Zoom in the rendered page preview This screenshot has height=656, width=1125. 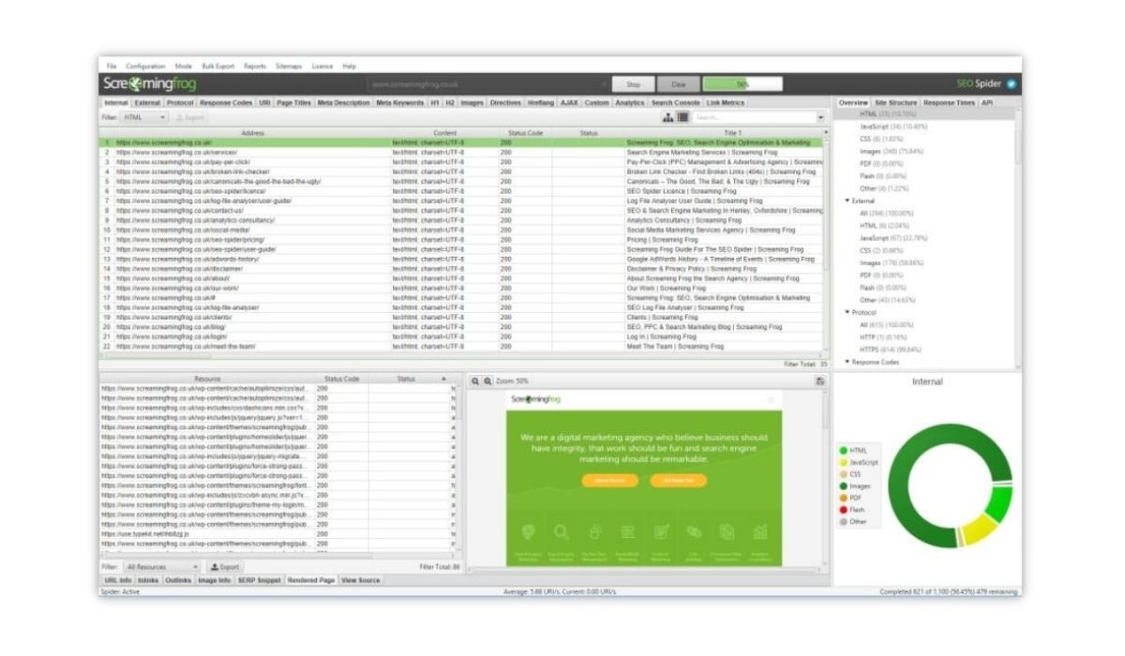[x=487, y=381]
